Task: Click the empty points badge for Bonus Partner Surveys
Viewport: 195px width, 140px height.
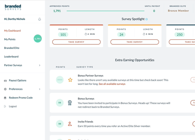Action: point(60,80)
